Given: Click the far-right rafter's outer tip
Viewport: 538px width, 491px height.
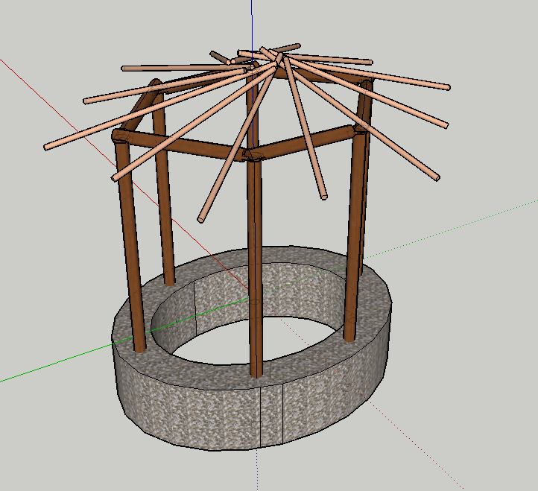Looking at the screenshot, I should coord(448,87).
